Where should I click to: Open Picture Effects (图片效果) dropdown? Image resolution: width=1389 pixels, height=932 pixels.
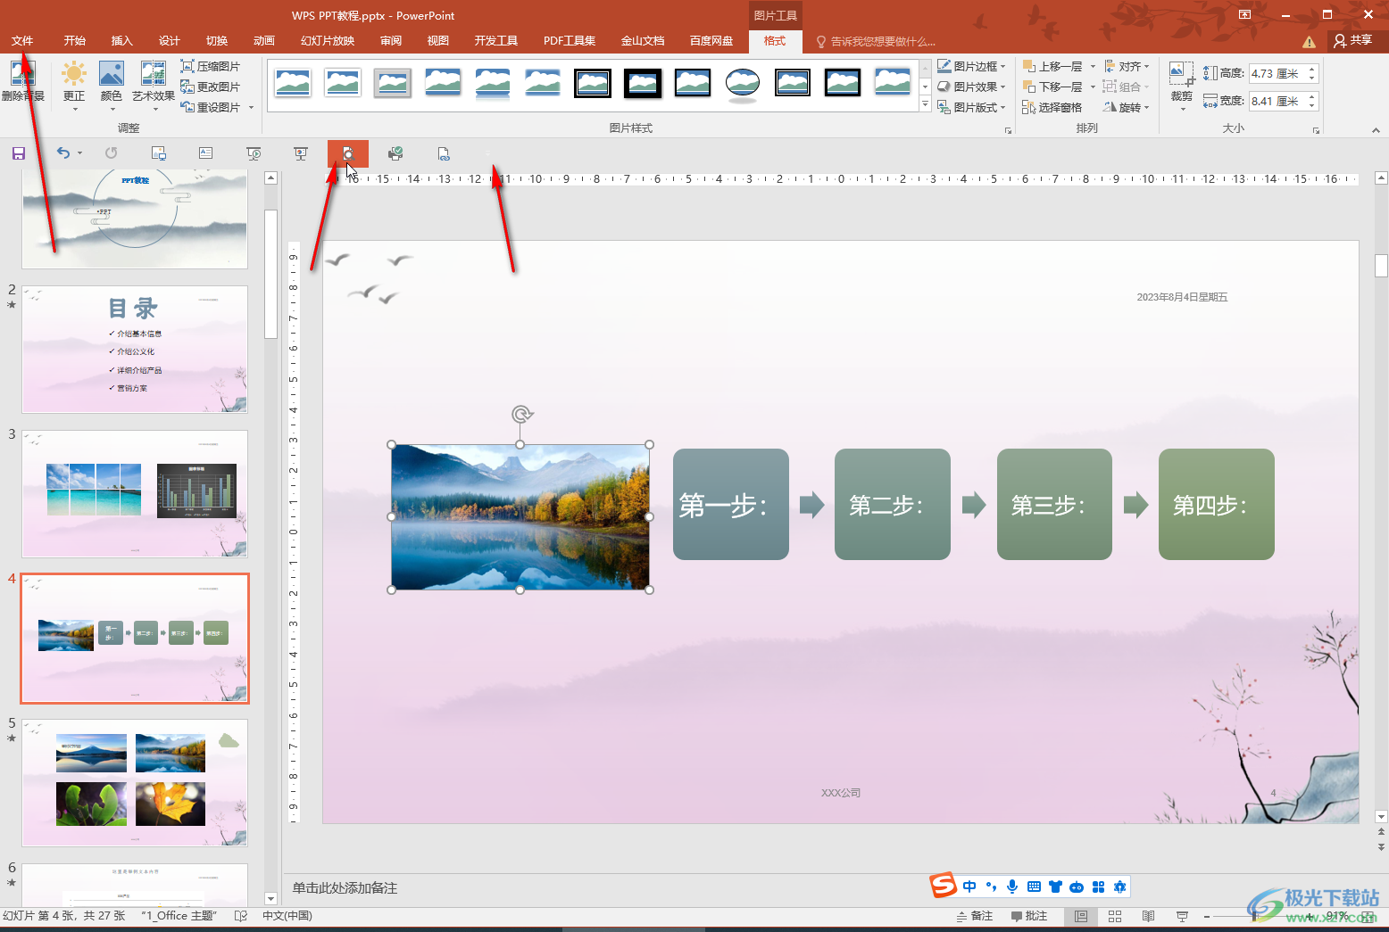[971, 87]
